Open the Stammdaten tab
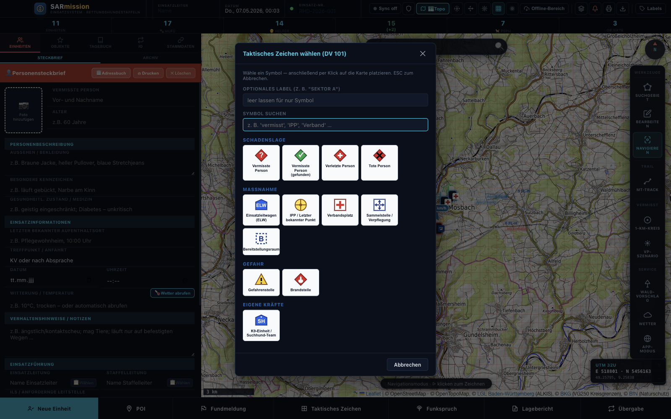This screenshot has height=419, width=671. click(181, 43)
